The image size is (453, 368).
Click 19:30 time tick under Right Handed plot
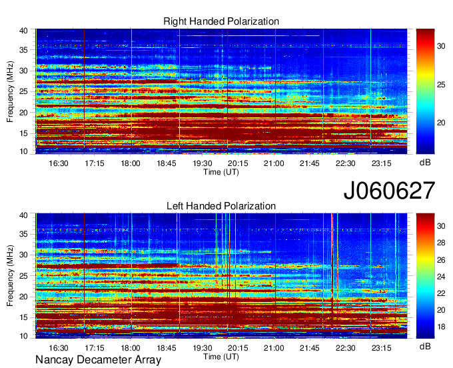click(203, 163)
